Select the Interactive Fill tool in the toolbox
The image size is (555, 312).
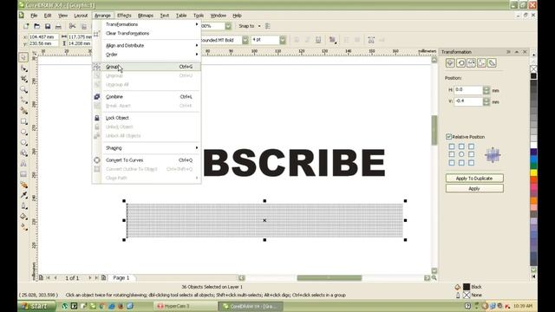click(23, 227)
